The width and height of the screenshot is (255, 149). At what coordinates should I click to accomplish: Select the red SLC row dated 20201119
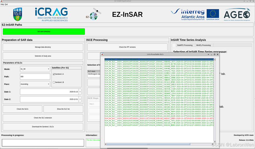pos(159,118)
